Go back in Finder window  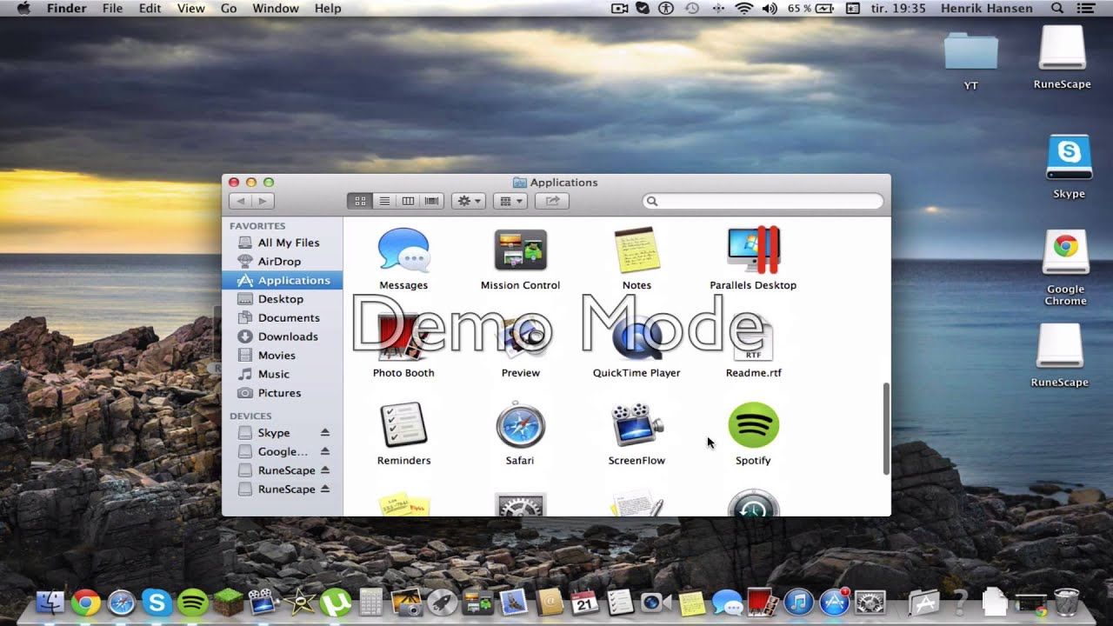[240, 201]
